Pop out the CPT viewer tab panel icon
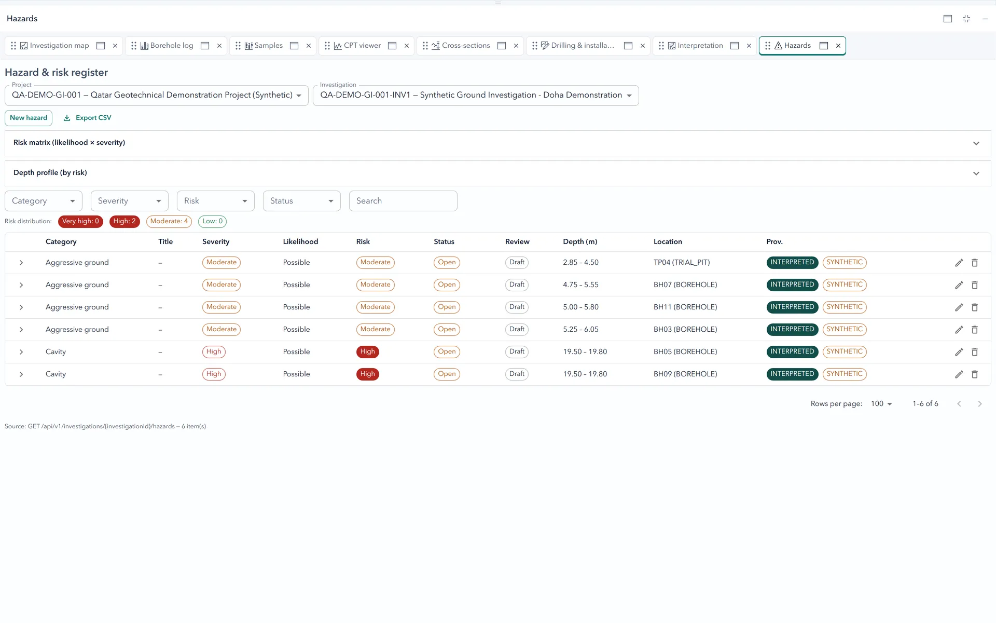Viewport: 996px width, 623px height. point(392,46)
